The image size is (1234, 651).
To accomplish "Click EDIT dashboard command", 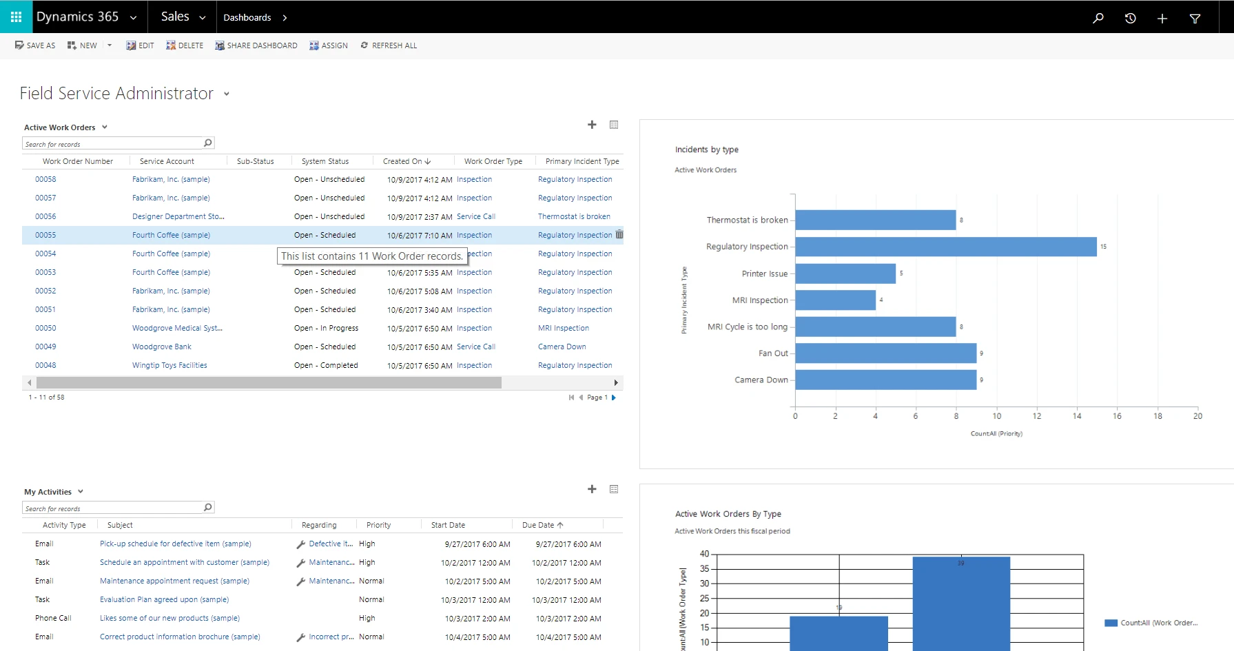I will click(x=140, y=45).
